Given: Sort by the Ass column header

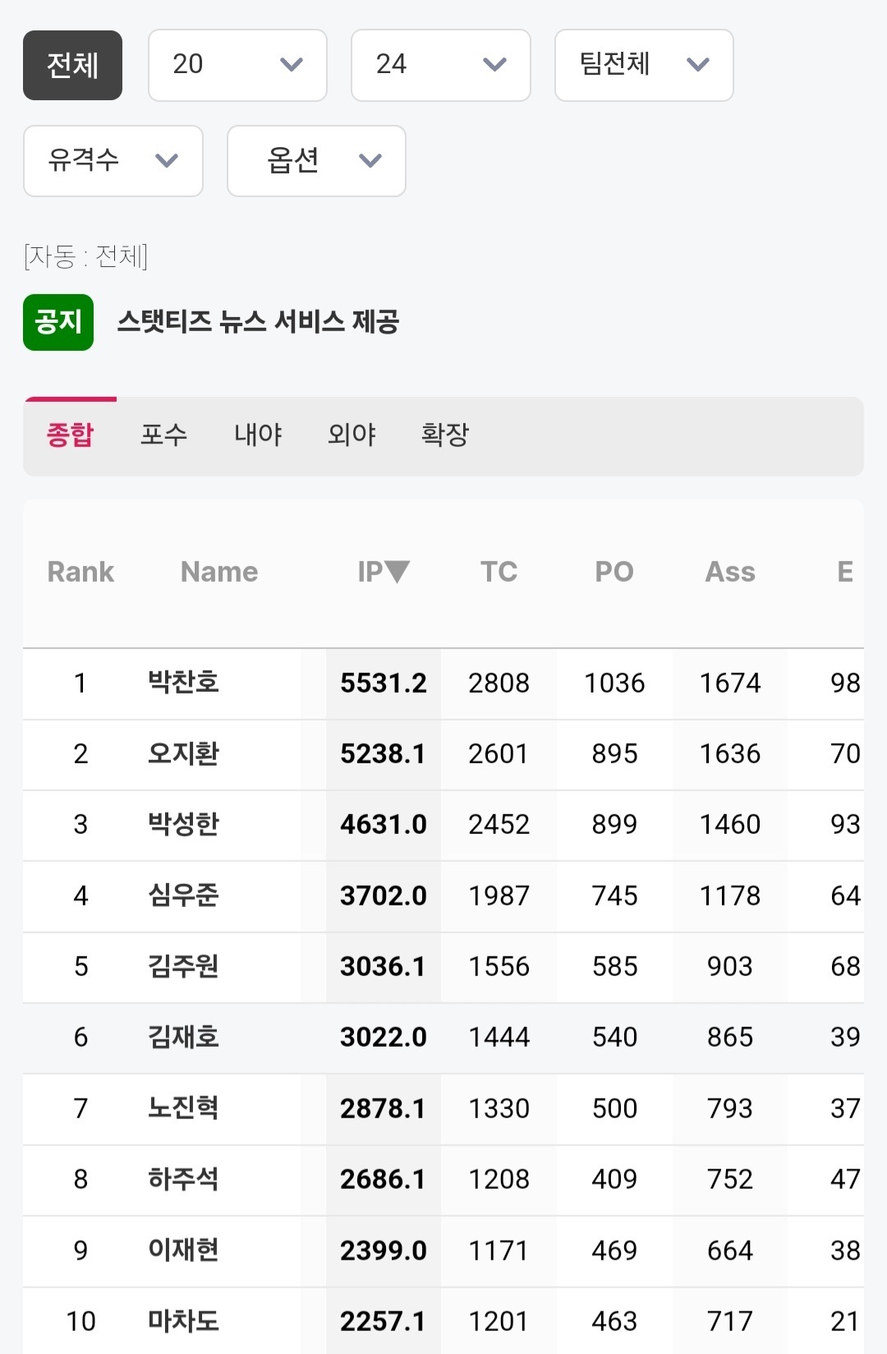Looking at the screenshot, I should click(730, 572).
